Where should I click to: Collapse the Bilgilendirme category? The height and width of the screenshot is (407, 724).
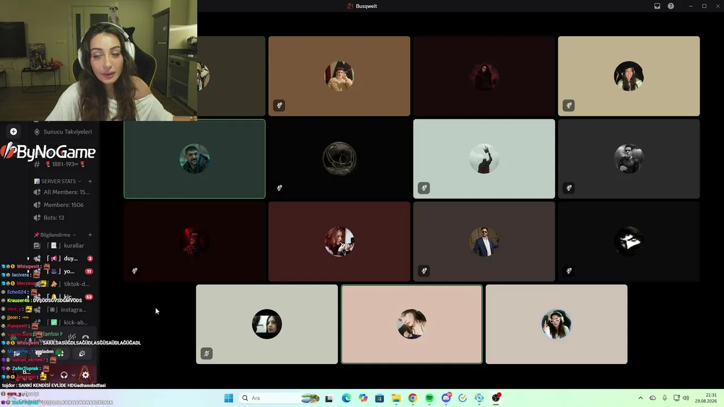[x=55, y=235]
